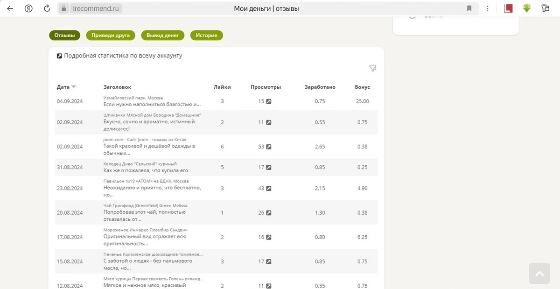Click the Лайки column header
The width and height of the screenshot is (560, 289).
pyautogui.click(x=222, y=87)
